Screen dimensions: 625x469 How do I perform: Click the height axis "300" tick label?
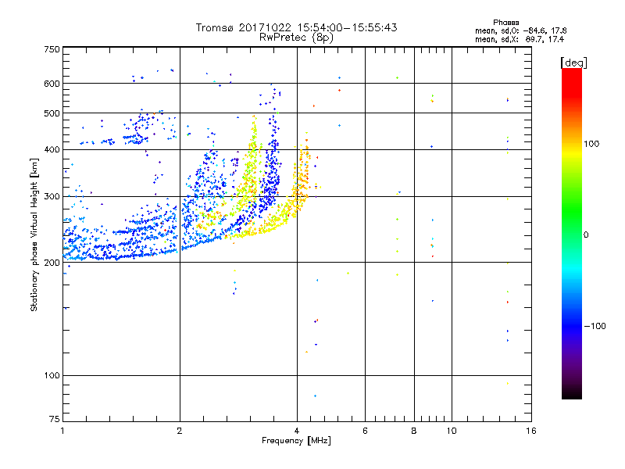pos(52,196)
